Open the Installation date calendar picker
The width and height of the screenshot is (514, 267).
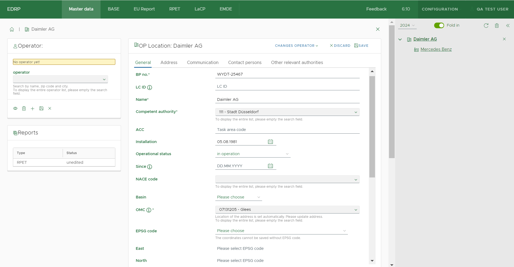tap(270, 142)
